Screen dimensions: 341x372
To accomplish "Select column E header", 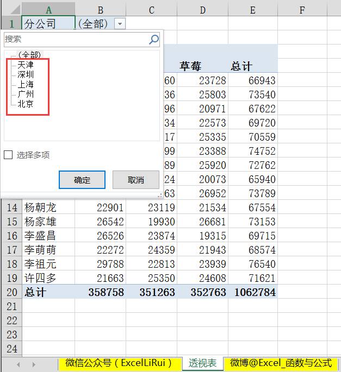I will click(x=253, y=10).
